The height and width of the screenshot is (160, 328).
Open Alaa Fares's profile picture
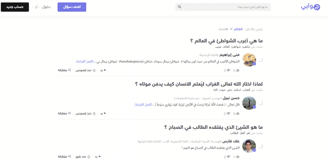[249, 146]
